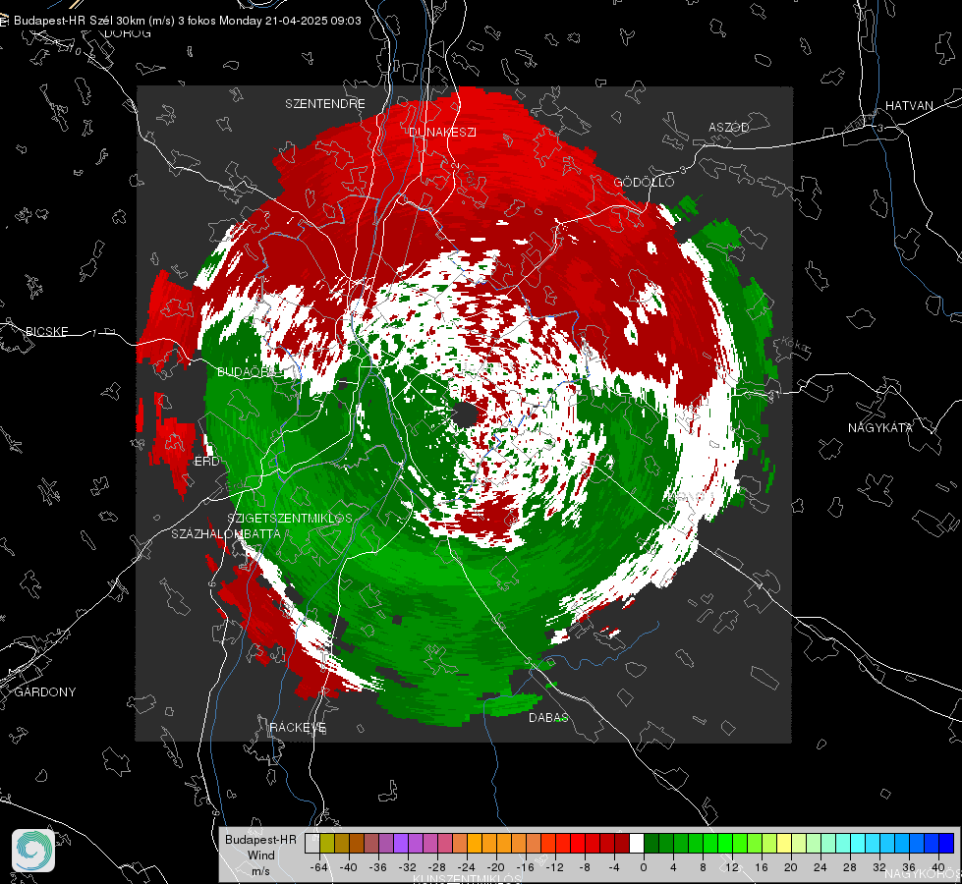
Task: Click the -40 legend scale value
Action: coord(349,868)
